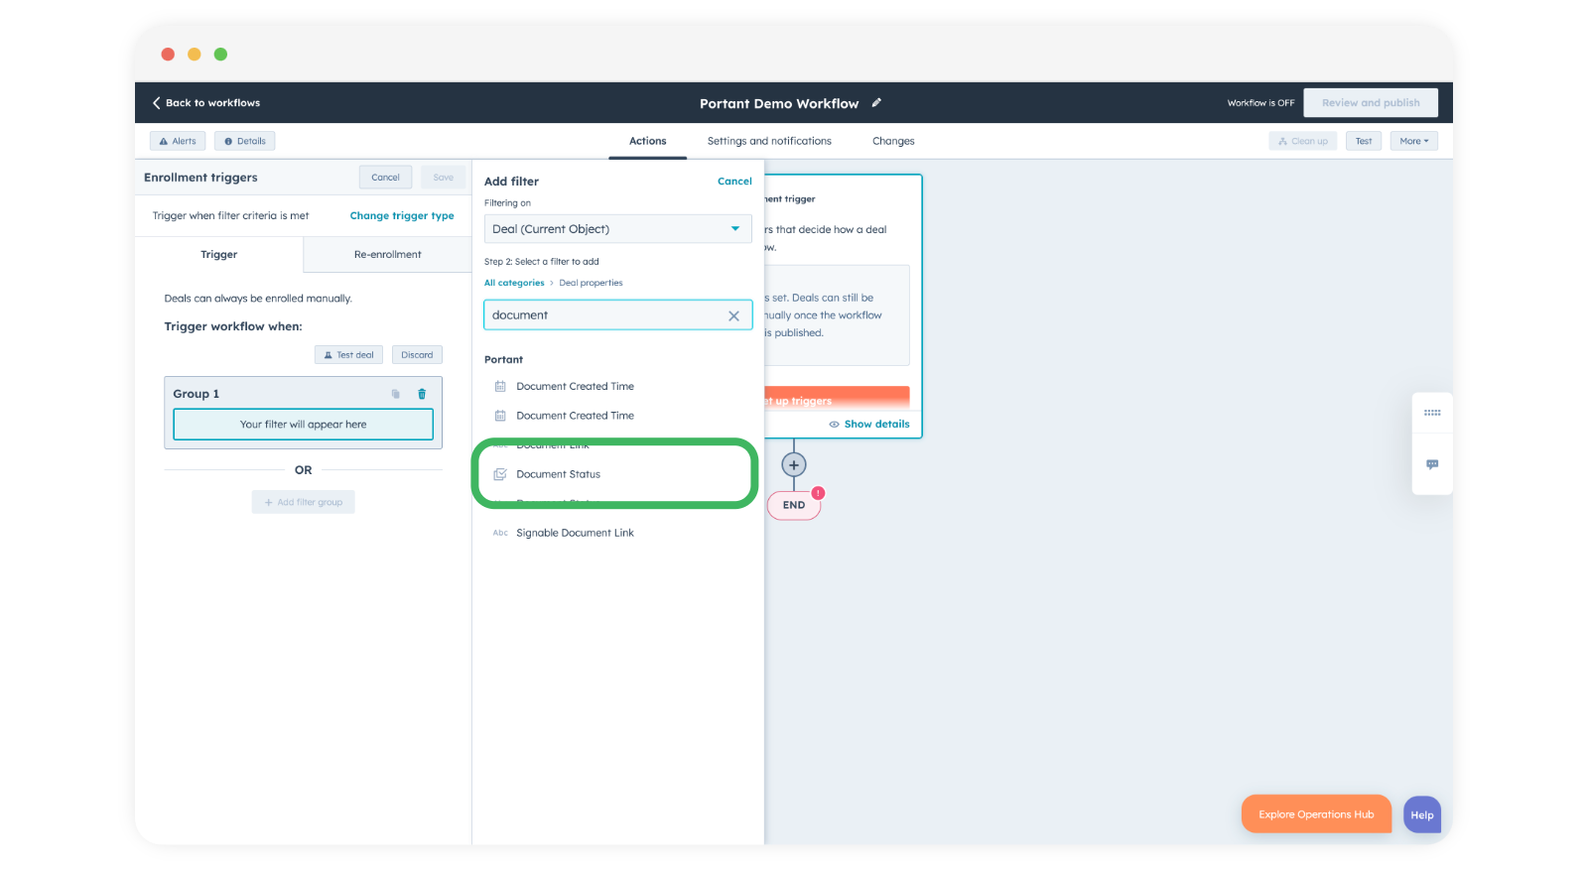Click the back arrow to workflows
Viewport: 1588px width, 871px height.
point(157,103)
